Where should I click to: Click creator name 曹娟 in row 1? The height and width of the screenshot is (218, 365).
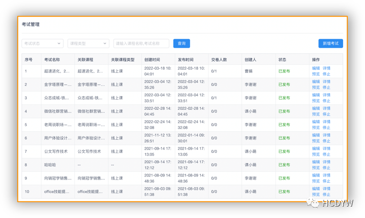[x=248, y=71]
